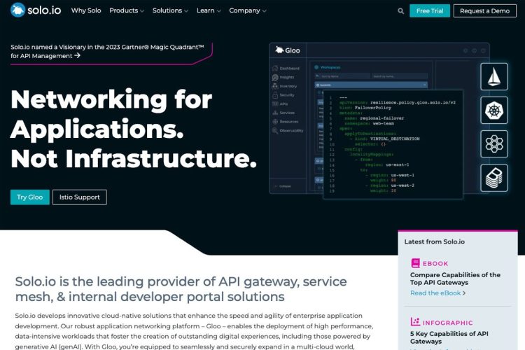Select the Kubernetes helm wheel icon tile
The height and width of the screenshot is (350, 525).
click(x=494, y=110)
